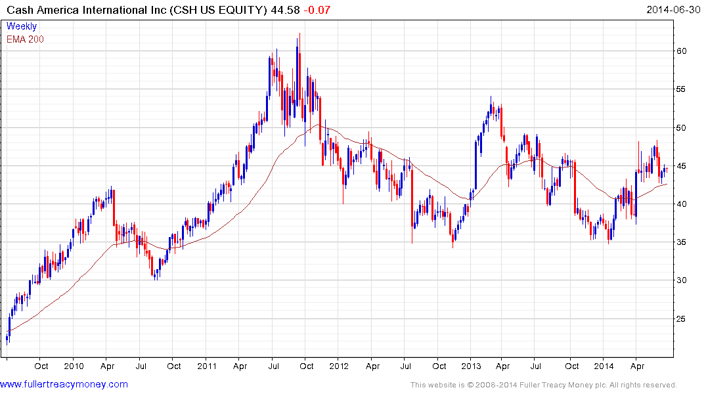Click the 'Jul' label between 2011 and 2012
The image size is (706, 394).
click(x=273, y=366)
